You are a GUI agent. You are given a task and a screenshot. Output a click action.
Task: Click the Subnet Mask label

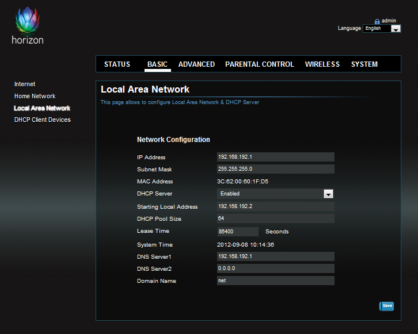[154, 169]
